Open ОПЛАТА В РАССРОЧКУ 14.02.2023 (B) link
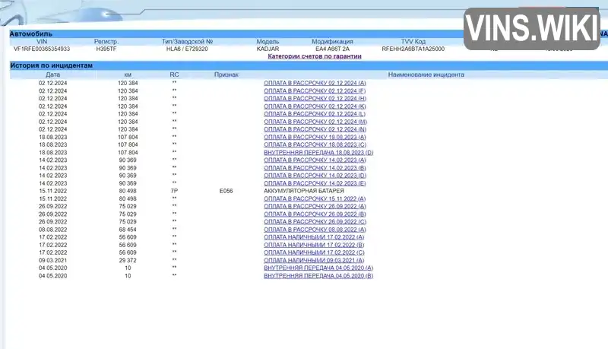 pyautogui.click(x=315, y=168)
